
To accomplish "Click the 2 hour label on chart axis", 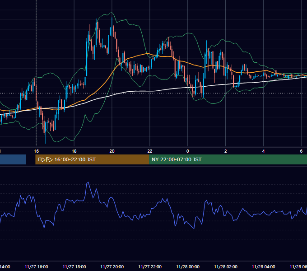I will [226, 151].
